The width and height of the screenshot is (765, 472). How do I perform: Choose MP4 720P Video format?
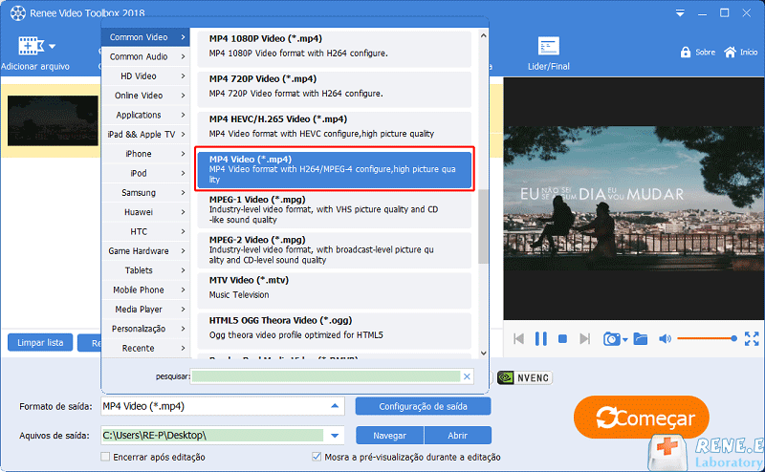pyautogui.click(x=334, y=88)
